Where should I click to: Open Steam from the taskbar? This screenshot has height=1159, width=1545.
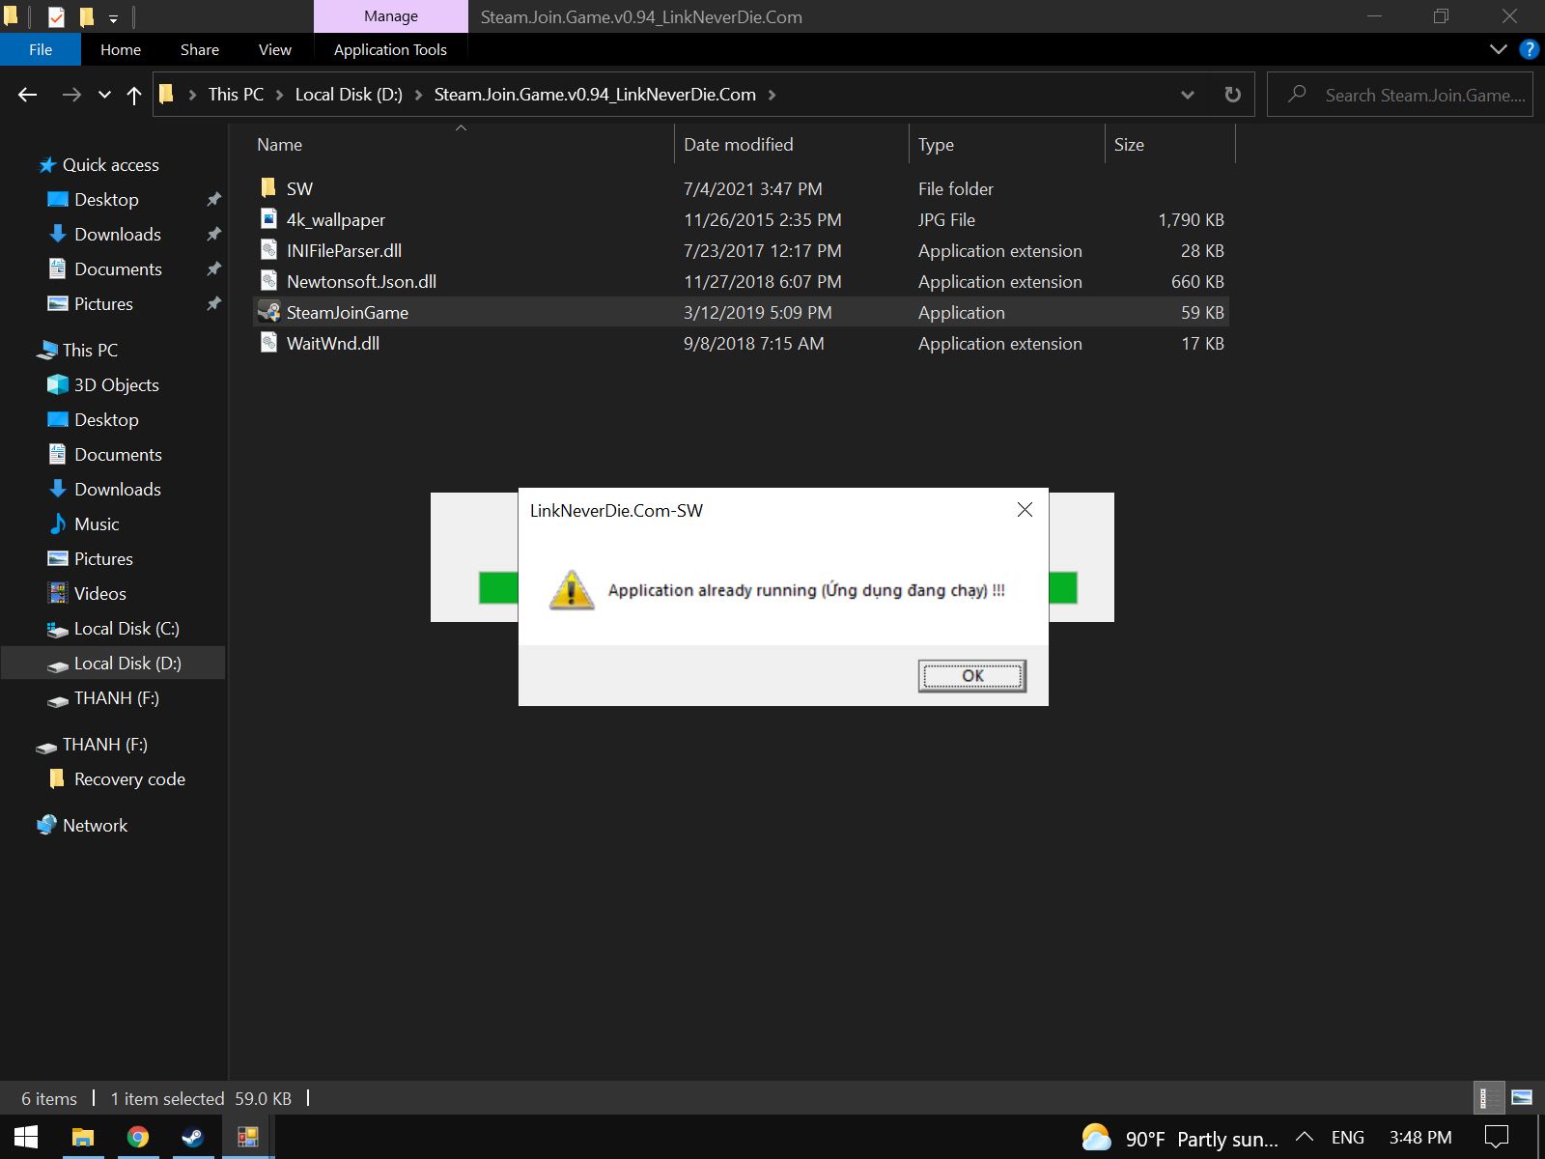tap(193, 1137)
